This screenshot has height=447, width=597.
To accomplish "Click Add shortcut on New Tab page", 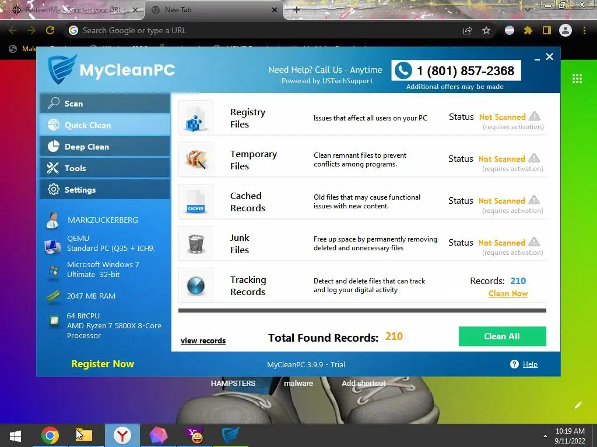I will (364, 383).
